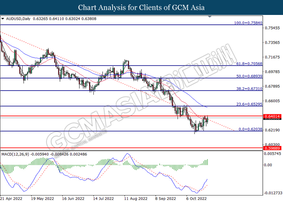Click the 0.67895 price axis value
283x202 pixels.
pyautogui.click(x=272, y=86)
